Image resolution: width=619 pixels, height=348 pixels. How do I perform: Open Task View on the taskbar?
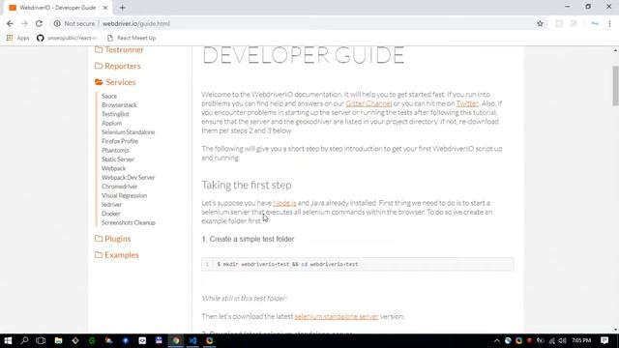click(41, 340)
